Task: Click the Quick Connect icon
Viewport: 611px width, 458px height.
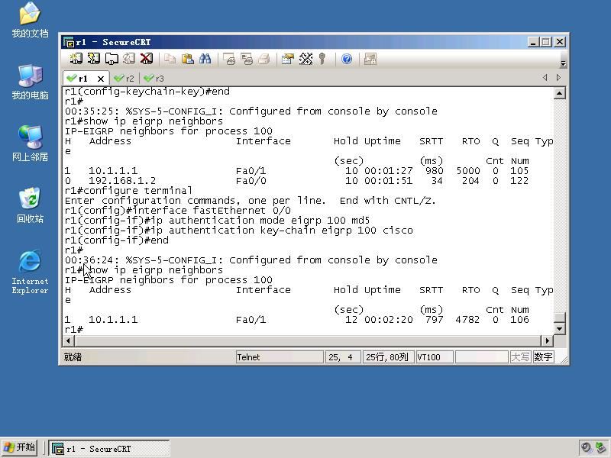Action: (93, 59)
